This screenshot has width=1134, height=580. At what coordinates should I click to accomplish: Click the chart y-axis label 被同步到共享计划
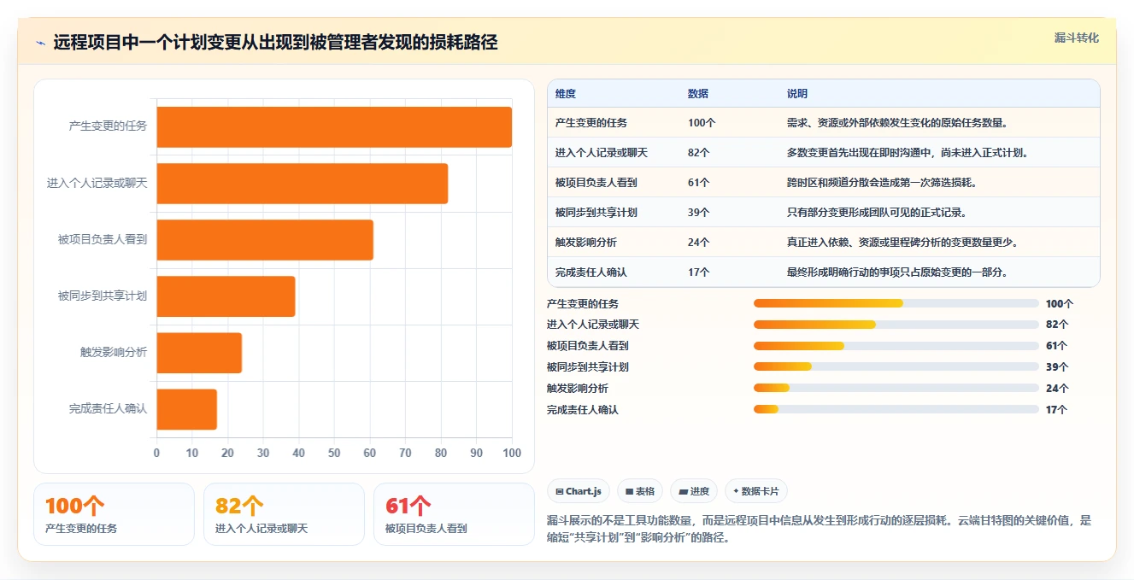[103, 296]
